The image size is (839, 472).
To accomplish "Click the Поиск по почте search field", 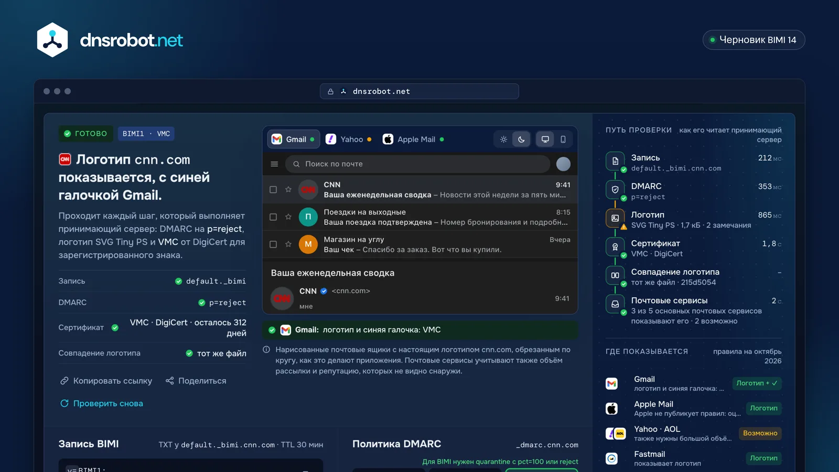I will [417, 164].
